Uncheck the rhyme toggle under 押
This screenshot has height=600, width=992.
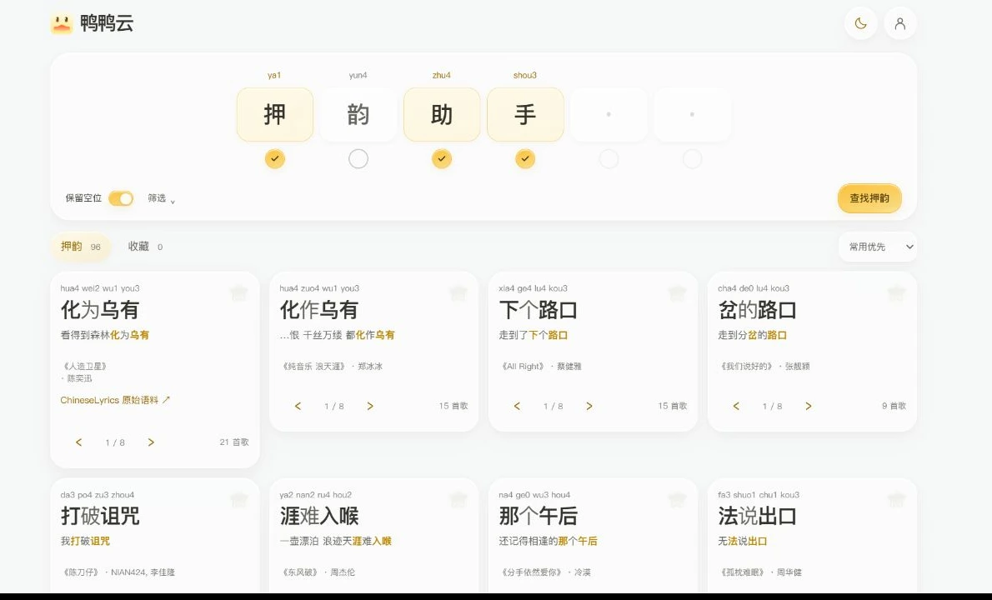(274, 158)
